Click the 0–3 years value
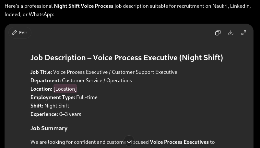Screen dimensions: 260x148 pos(70,114)
